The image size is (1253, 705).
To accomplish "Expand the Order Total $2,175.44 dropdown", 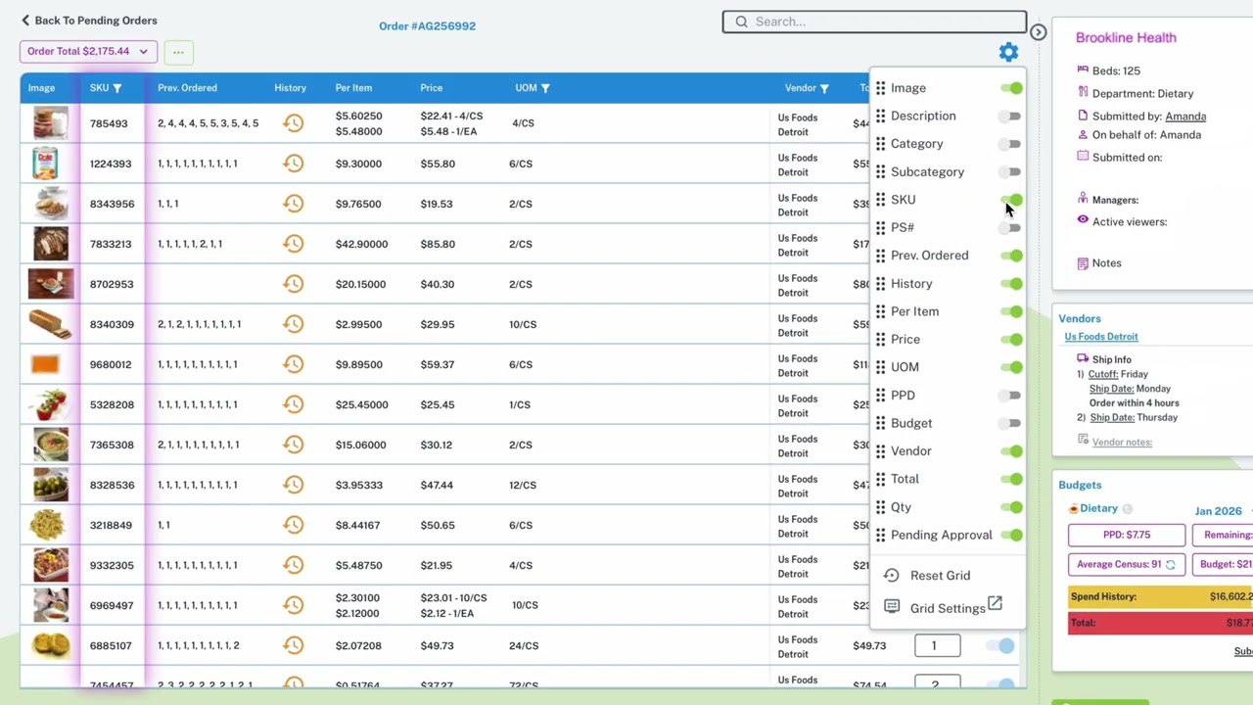I will tap(88, 52).
